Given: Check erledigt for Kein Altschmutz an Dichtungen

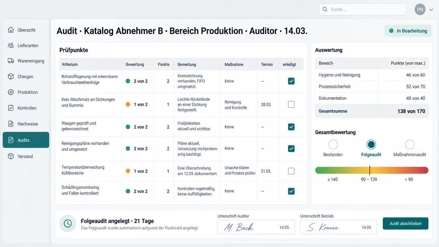Looking at the screenshot, I should pyautogui.click(x=291, y=105).
